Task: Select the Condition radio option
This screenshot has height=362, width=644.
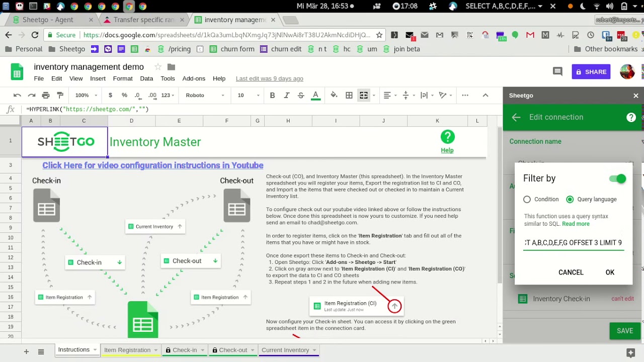Action: click(527, 200)
